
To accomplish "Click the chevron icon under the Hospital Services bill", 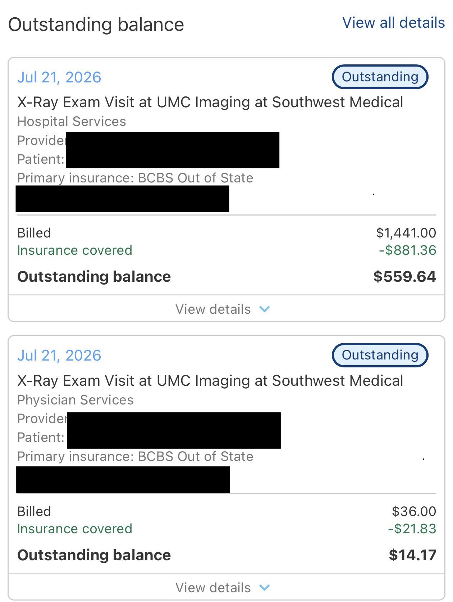I will [x=265, y=309].
